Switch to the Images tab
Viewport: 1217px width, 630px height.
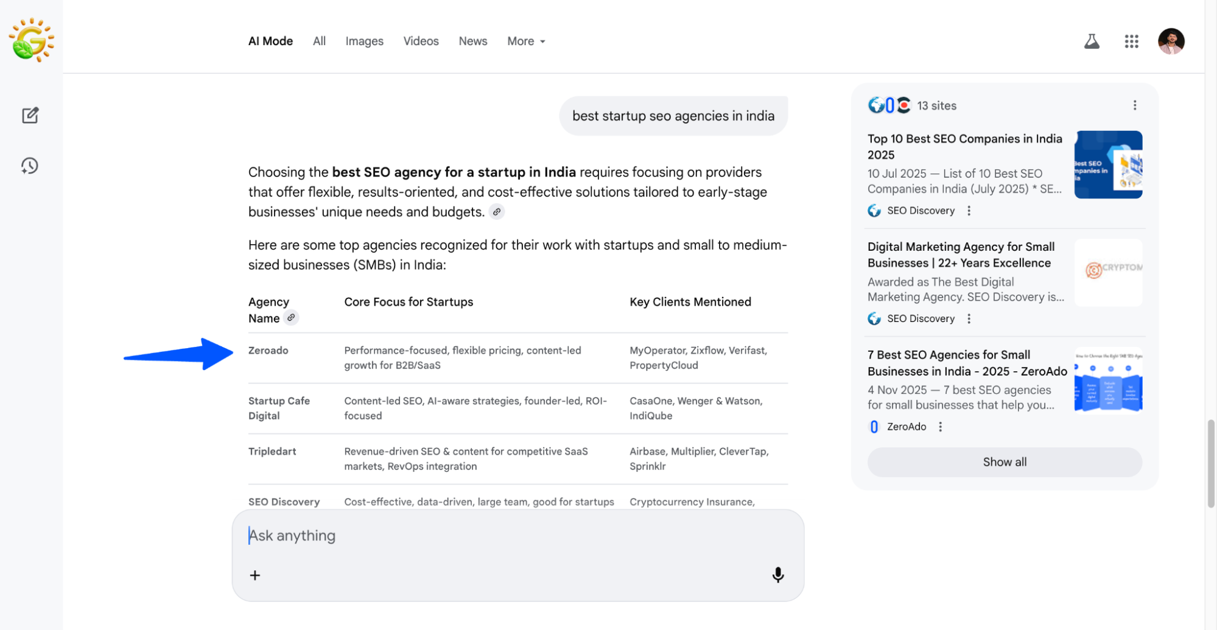coord(364,41)
